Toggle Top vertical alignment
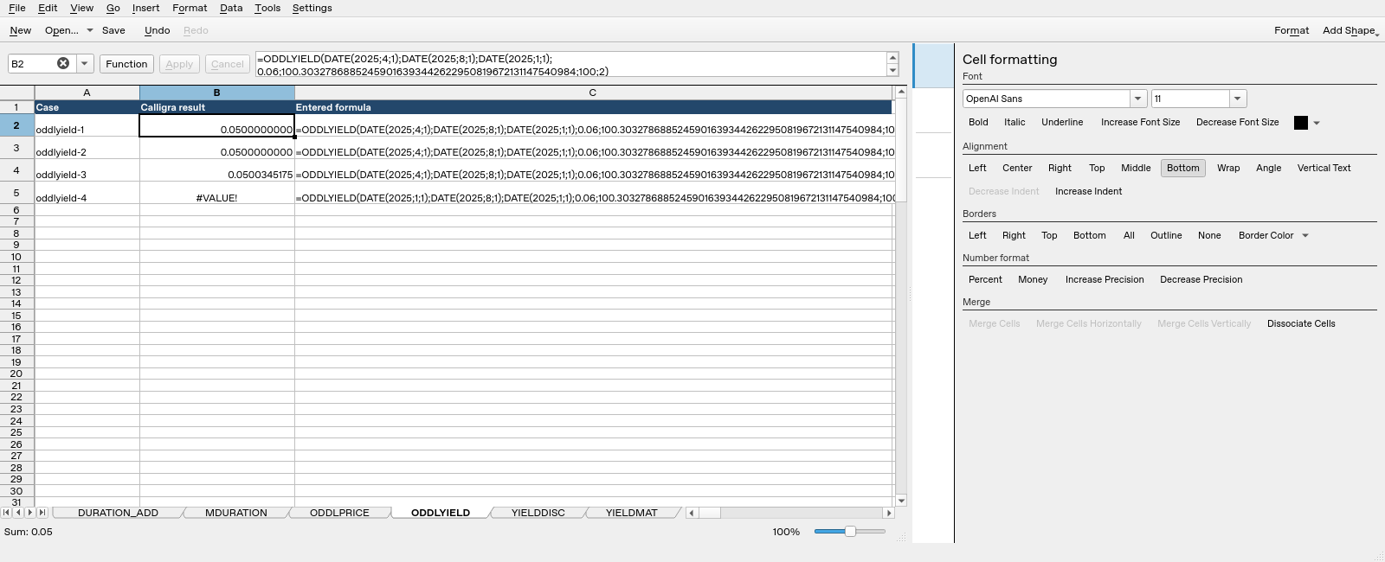 (1097, 168)
